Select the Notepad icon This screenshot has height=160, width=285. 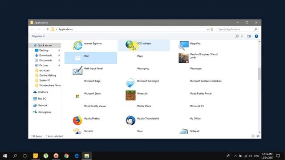point(183,131)
